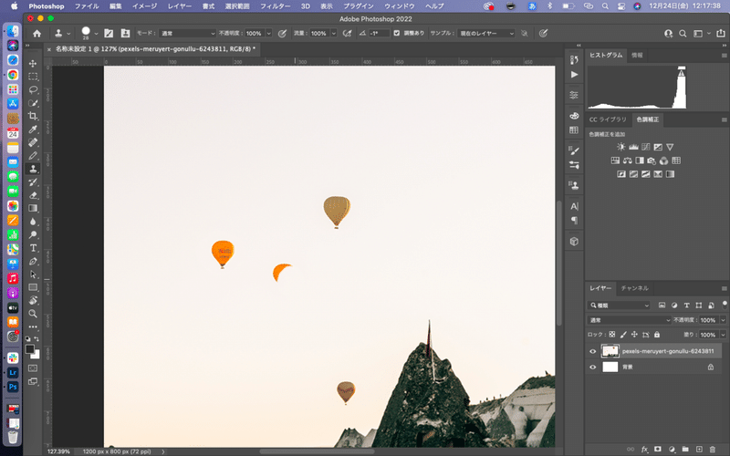Delete layer using trash icon
The height and width of the screenshot is (456, 730).
pyautogui.click(x=713, y=449)
